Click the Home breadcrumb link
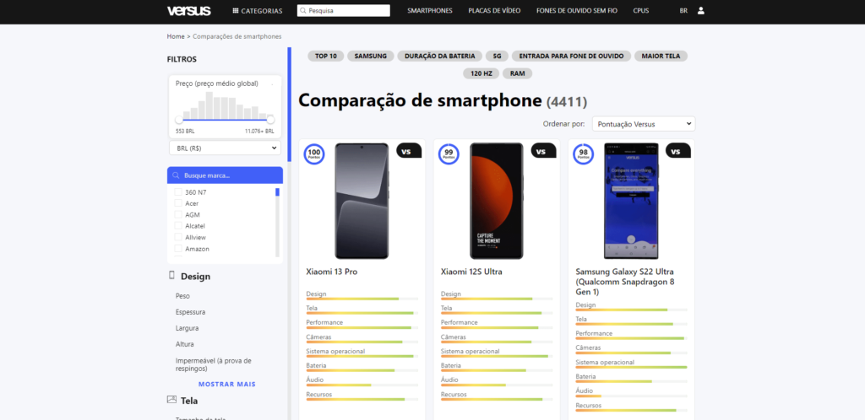This screenshot has height=420, width=865. (x=176, y=36)
